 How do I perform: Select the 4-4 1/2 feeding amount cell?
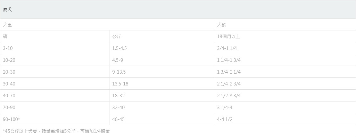tap(225, 119)
